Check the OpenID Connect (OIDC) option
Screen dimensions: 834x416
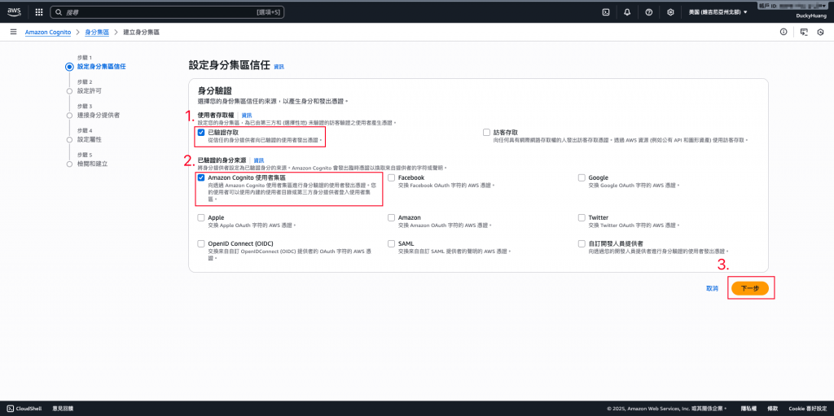(x=201, y=243)
